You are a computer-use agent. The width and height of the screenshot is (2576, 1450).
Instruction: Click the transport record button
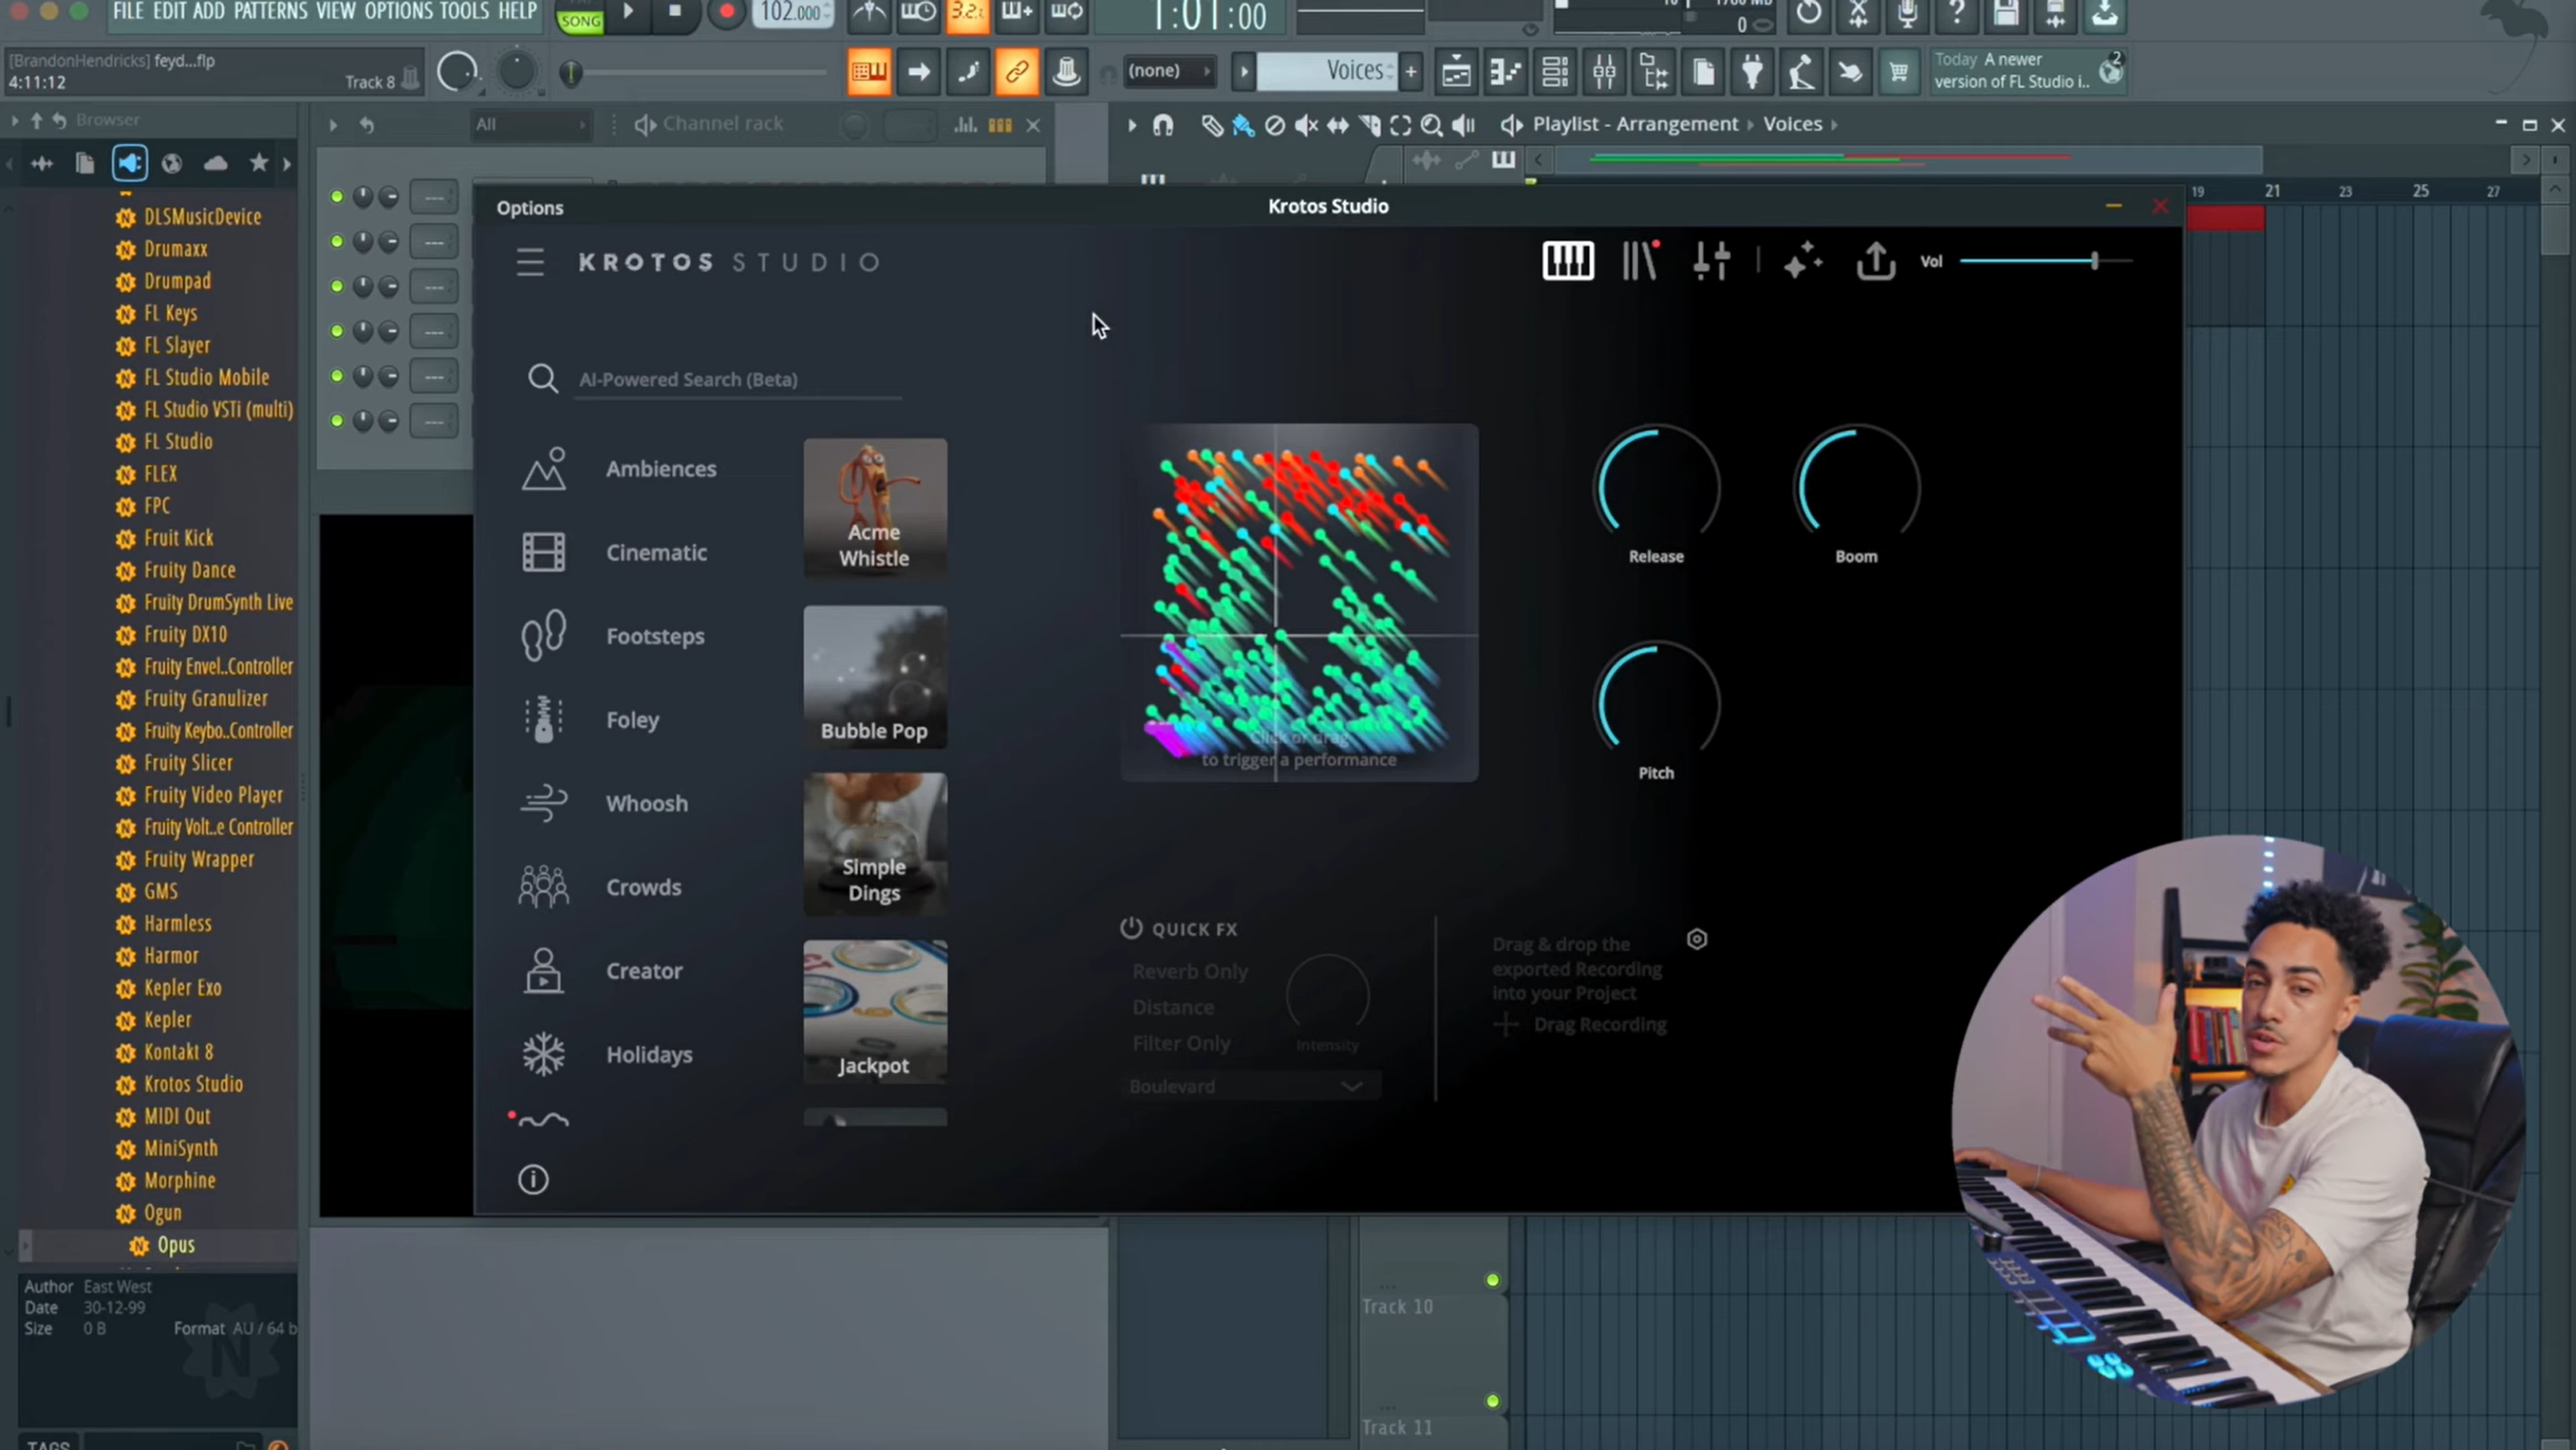pos(727,13)
